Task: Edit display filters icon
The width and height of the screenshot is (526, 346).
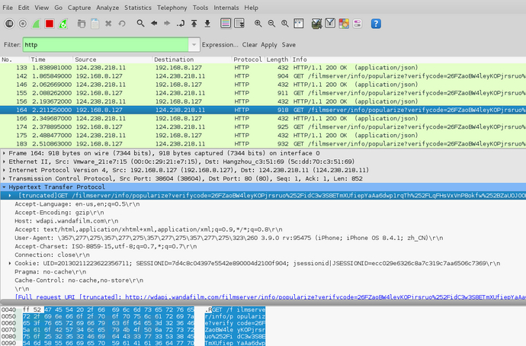Action: [330, 24]
